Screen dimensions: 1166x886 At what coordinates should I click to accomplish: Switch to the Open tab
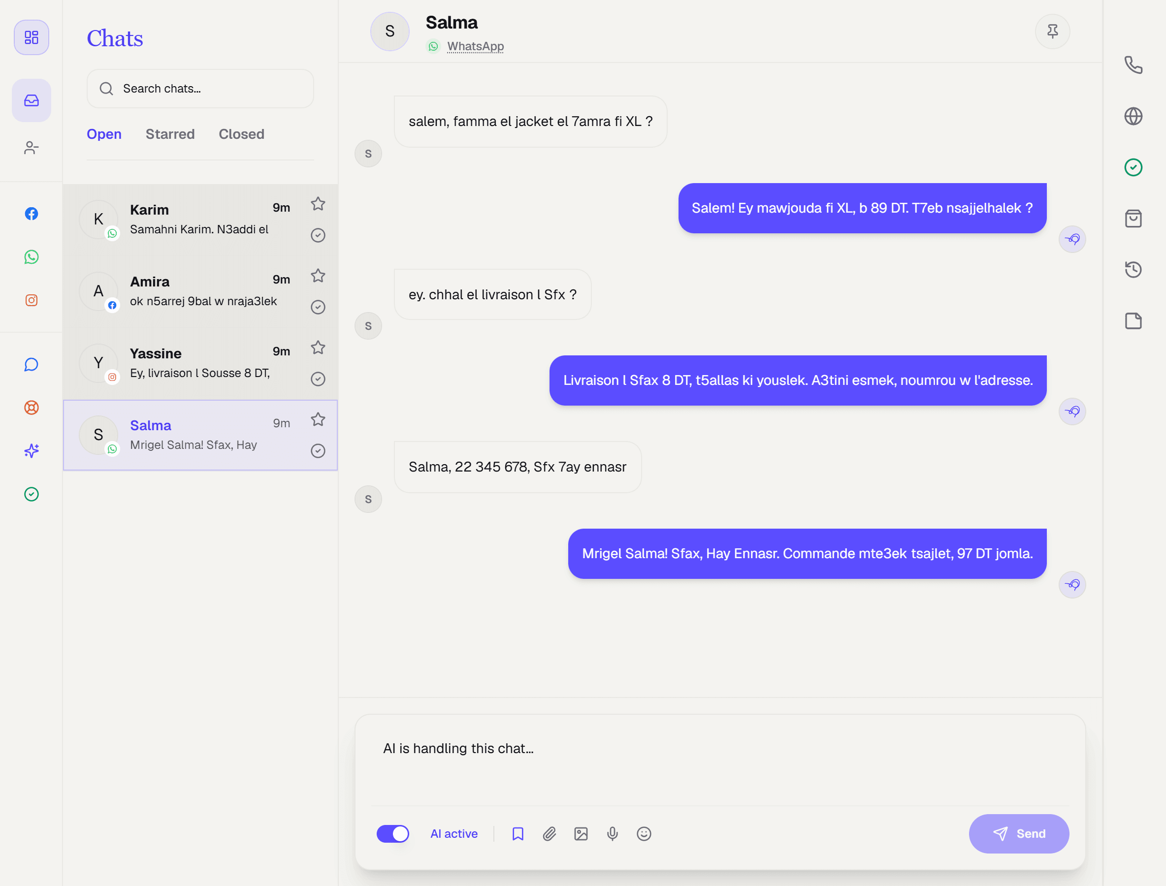point(104,134)
